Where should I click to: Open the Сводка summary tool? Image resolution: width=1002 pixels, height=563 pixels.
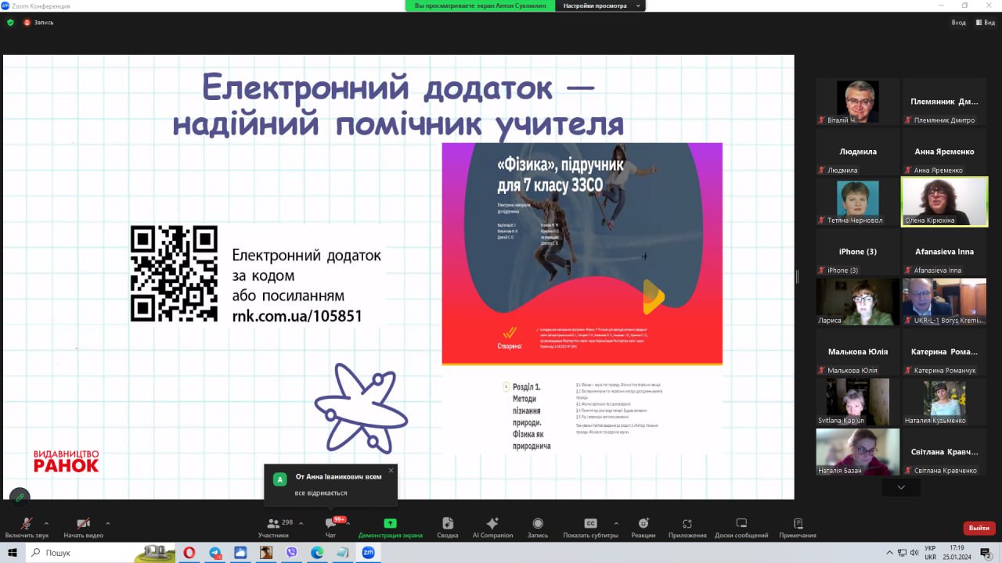coord(448,524)
